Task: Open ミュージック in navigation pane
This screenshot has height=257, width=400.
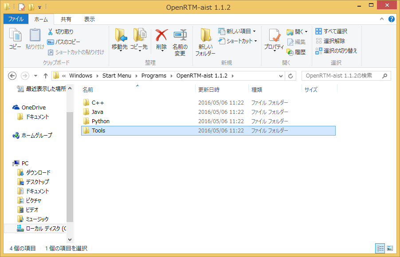Action: click(33, 219)
